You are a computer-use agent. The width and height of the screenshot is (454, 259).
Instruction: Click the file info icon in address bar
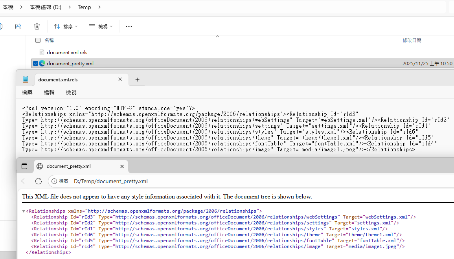pos(54,181)
